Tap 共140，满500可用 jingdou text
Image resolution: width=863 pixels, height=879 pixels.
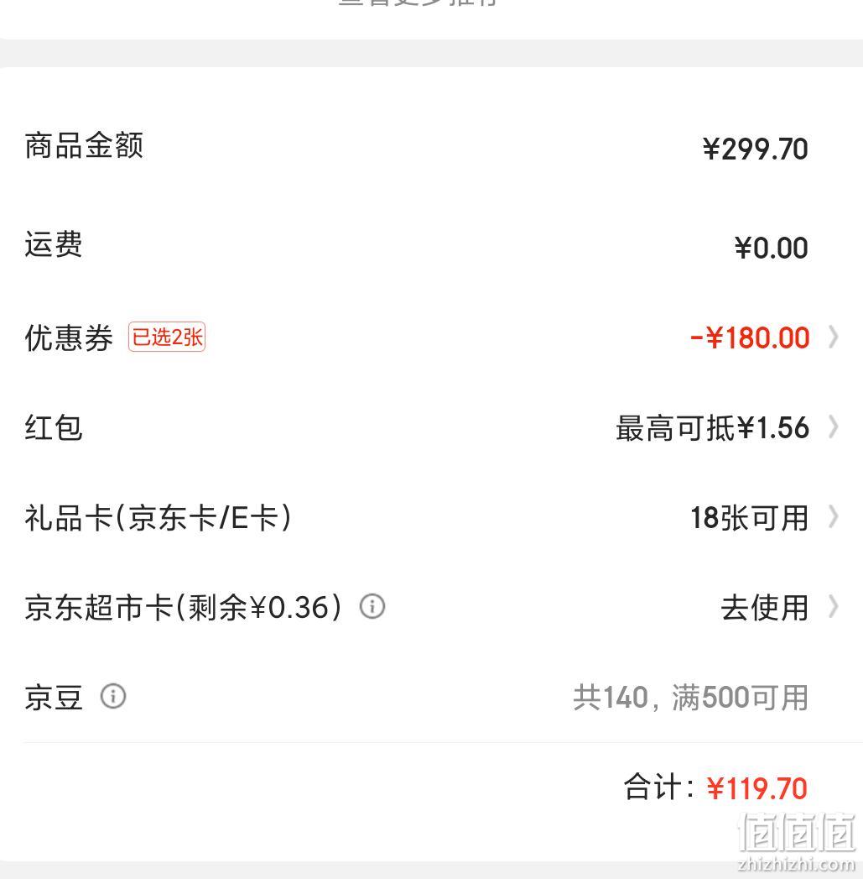click(690, 698)
